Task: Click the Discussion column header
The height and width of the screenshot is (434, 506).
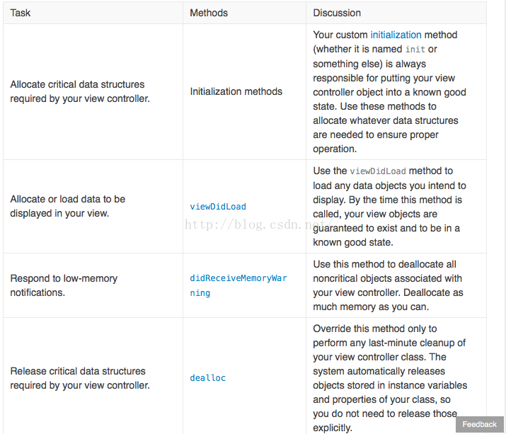Action: pos(337,13)
